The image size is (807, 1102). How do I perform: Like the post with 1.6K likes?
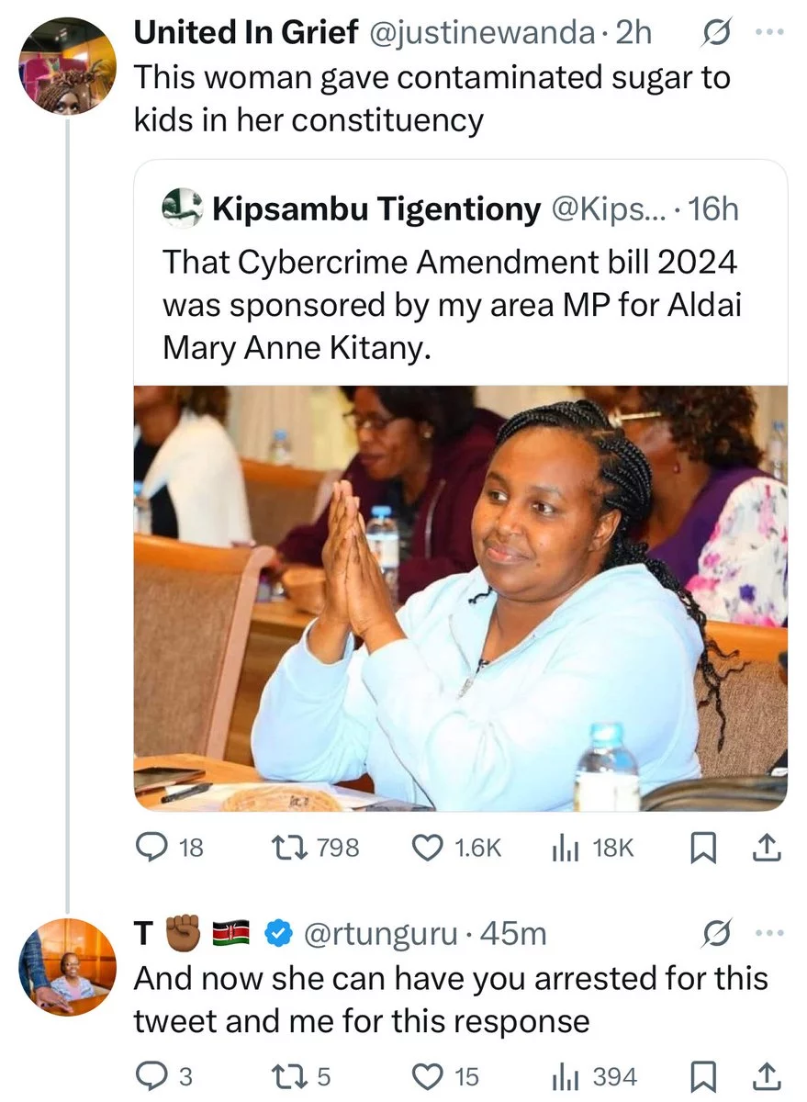click(426, 849)
